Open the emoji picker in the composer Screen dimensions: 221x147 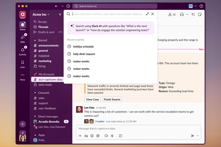click(x=92, y=136)
